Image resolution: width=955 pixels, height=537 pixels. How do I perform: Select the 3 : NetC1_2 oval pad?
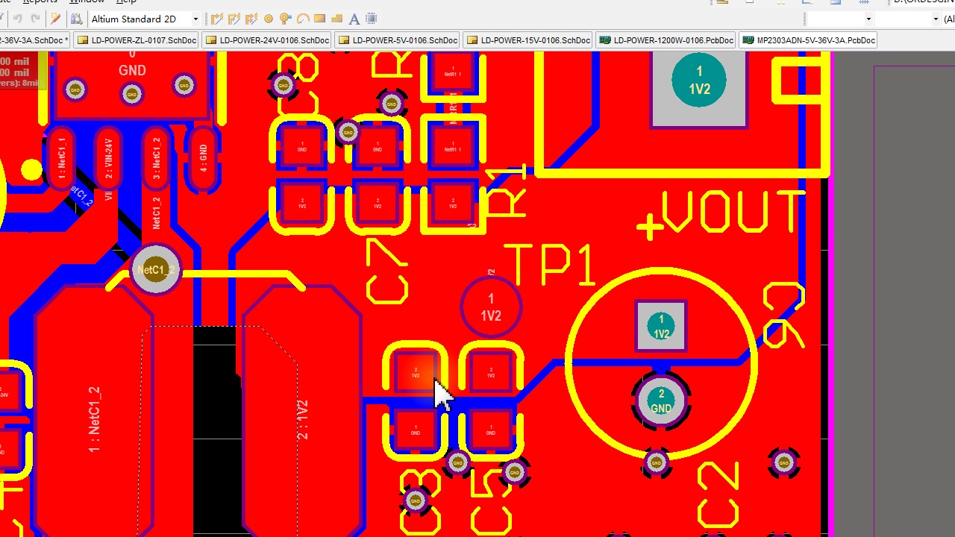pos(156,158)
